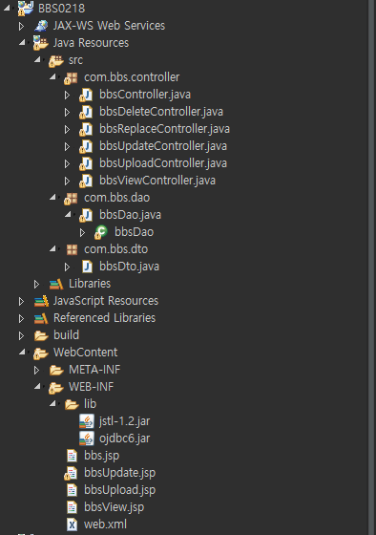
Task: Select the bbsDao.java label
Action: point(130,215)
